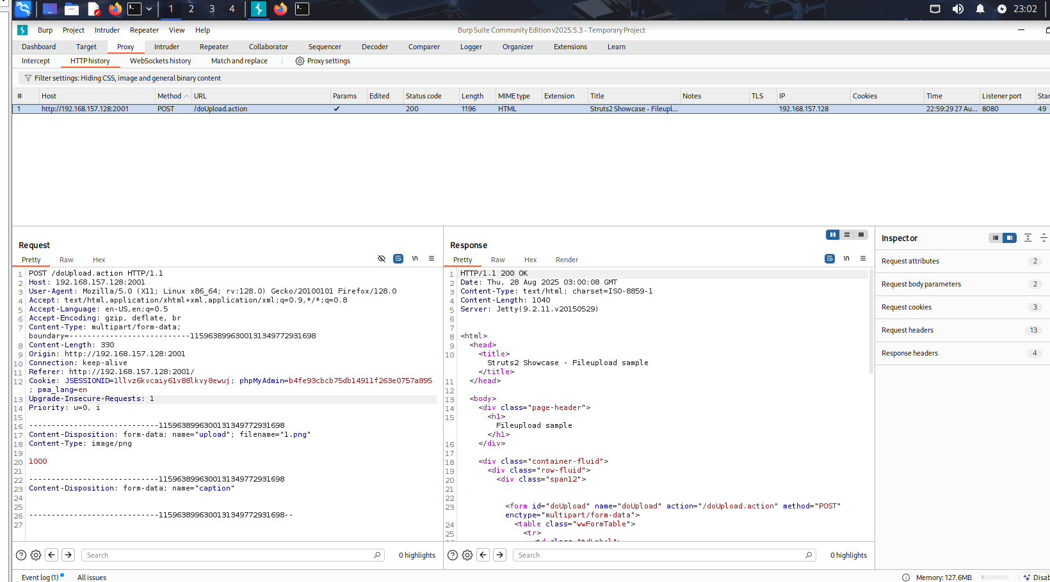Focus the Response search field
This screenshot has width=1050, height=582.
(665, 555)
